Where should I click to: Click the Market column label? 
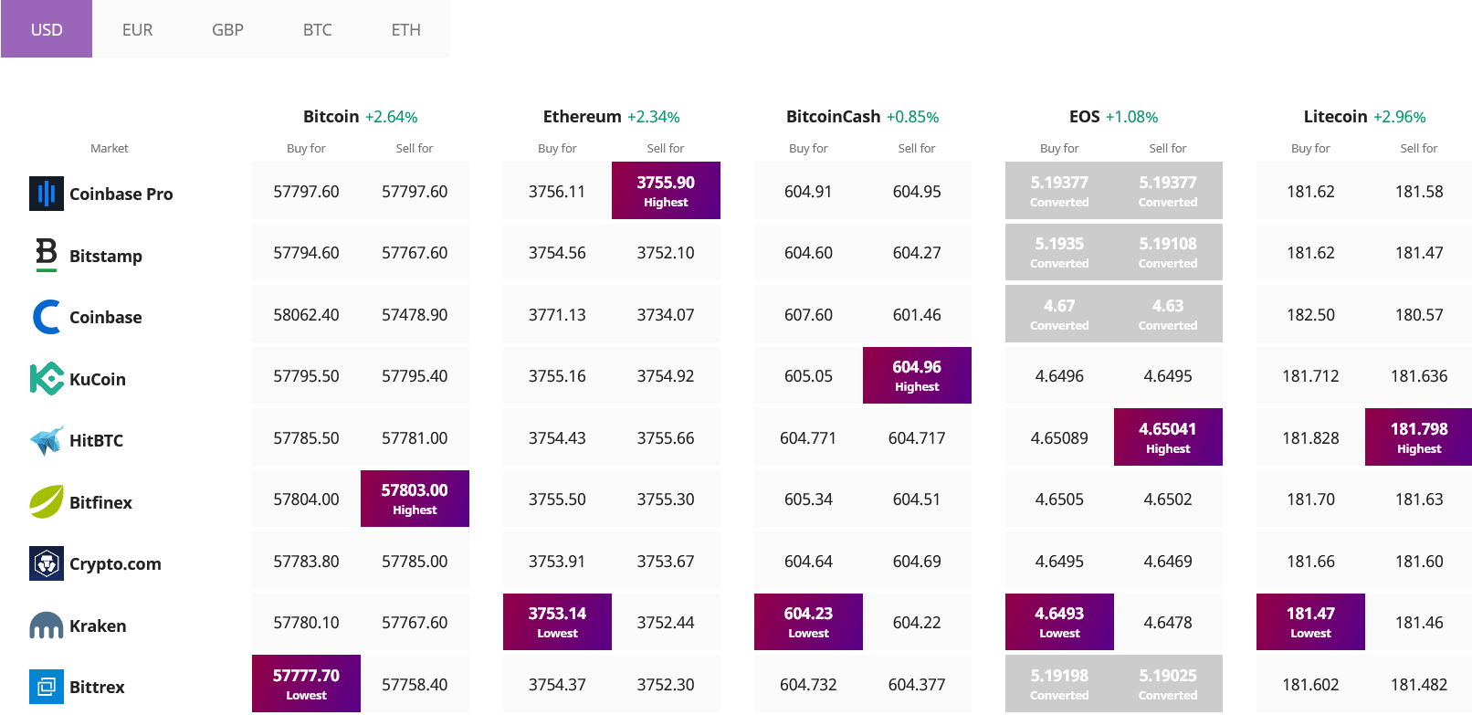[x=110, y=148]
